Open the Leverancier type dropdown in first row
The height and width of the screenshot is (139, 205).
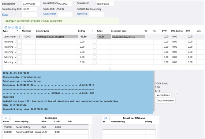(x=10, y=37)
